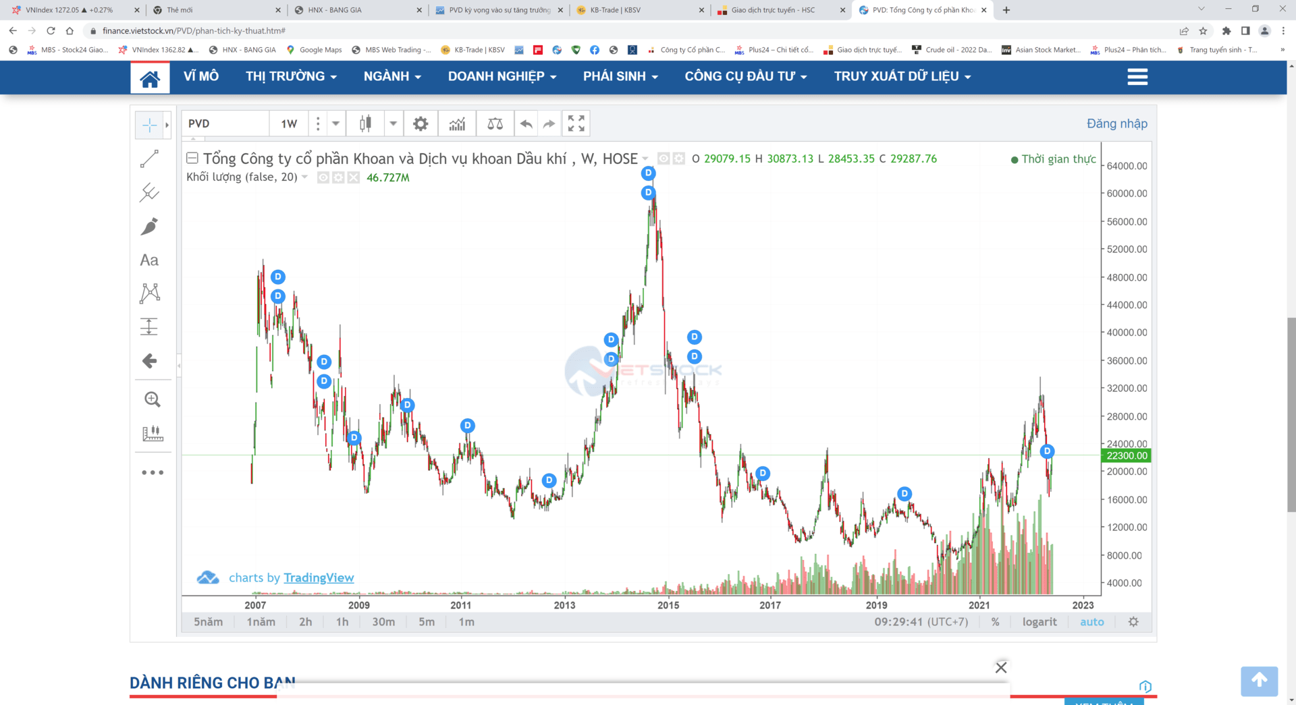Select the trend line drawing tool
The image size is (1296, 705).
149,159
